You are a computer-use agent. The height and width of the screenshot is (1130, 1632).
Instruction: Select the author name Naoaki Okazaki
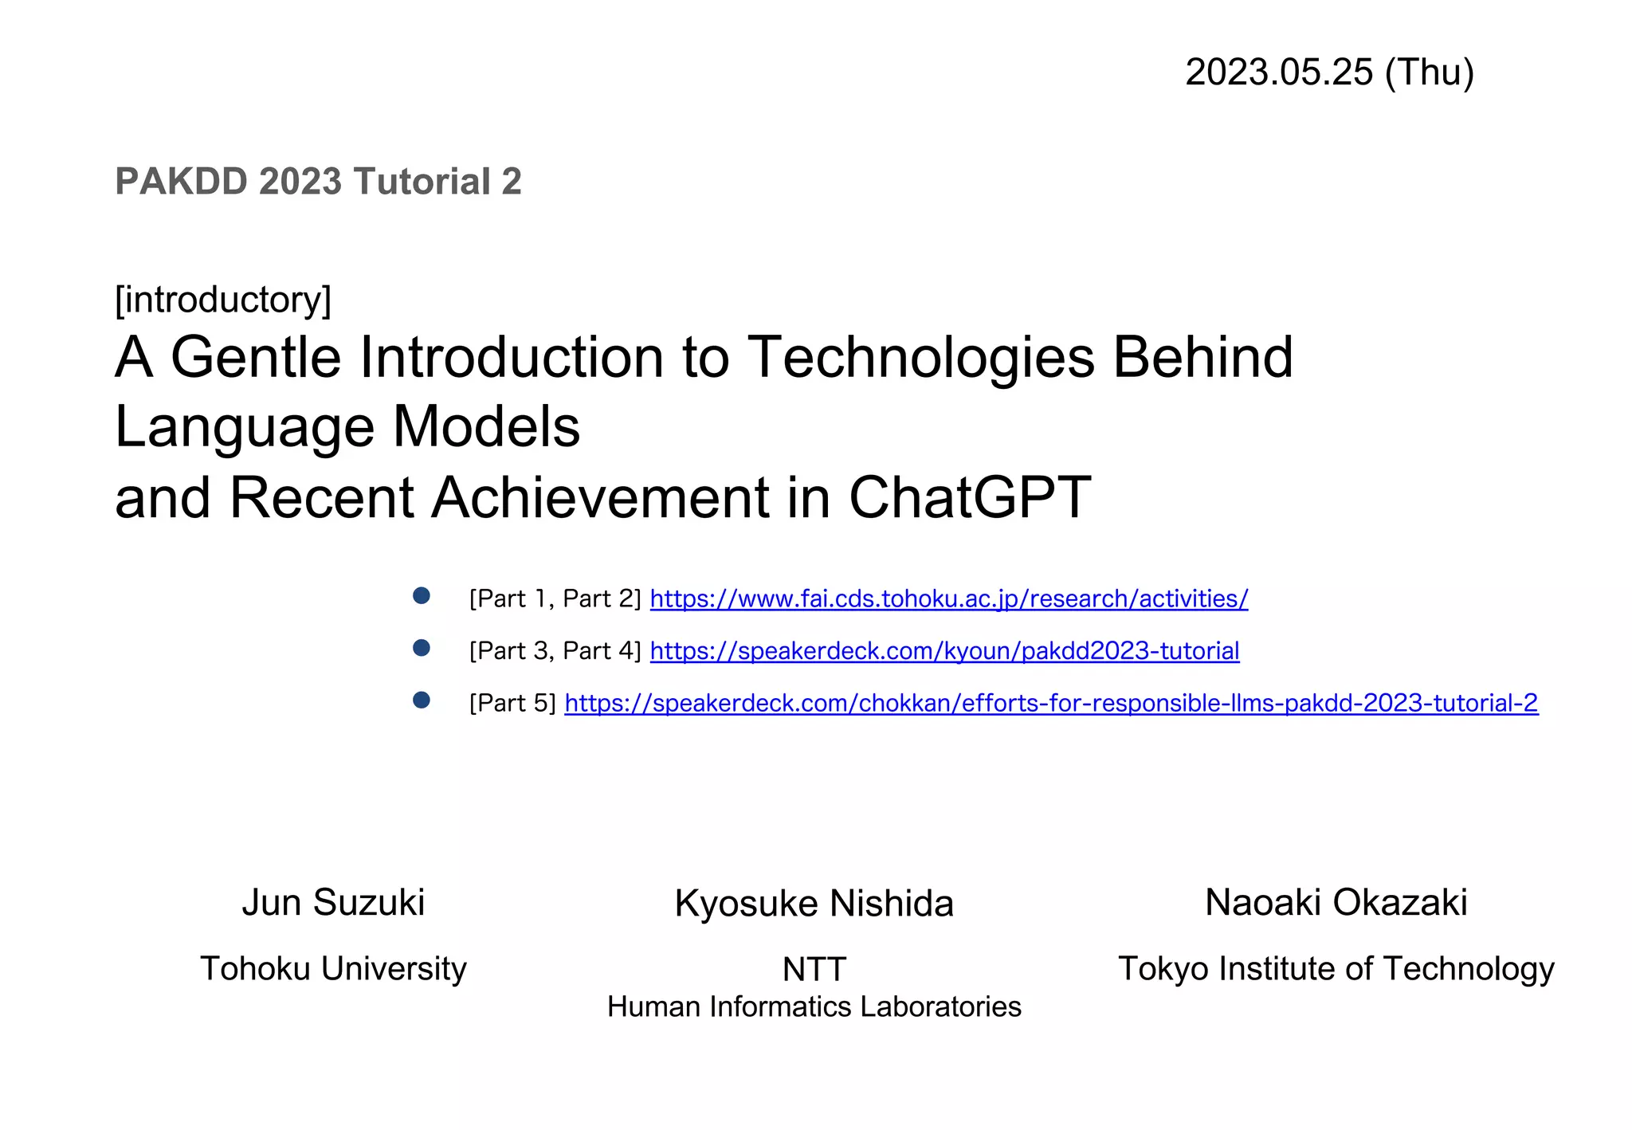point(1336,902)
